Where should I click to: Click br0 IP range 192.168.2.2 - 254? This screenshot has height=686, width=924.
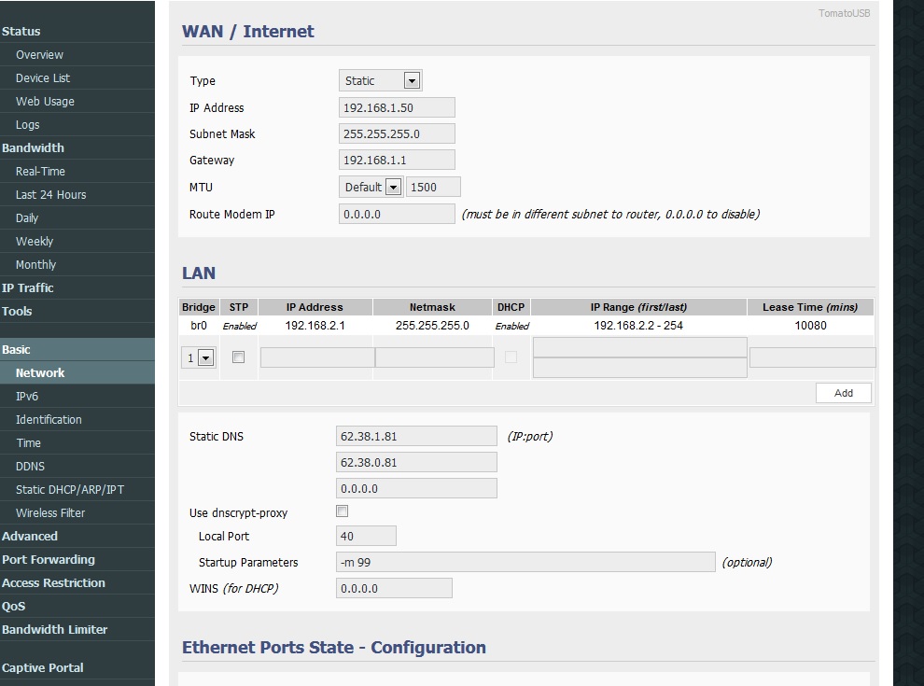pos(638,326)
